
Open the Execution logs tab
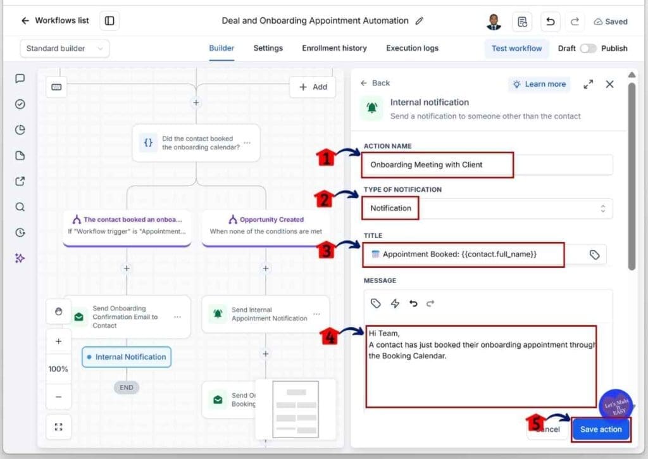[412, 48]
